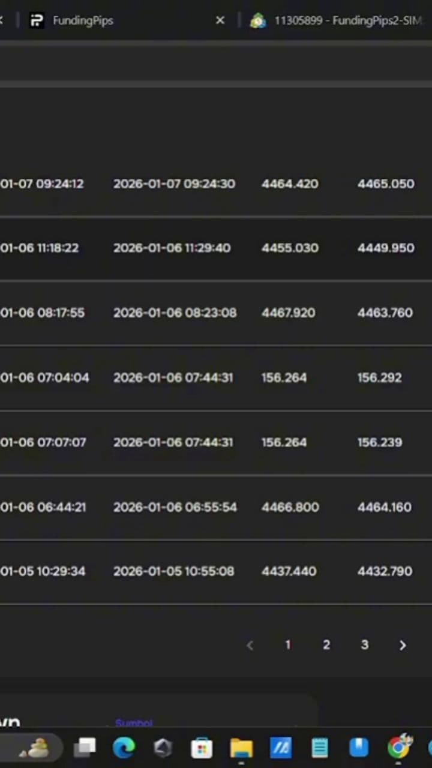The height and width of the screenshot is (768, 432).
Task: Click the previous page arrow
Action: click(x=250, y=645)
